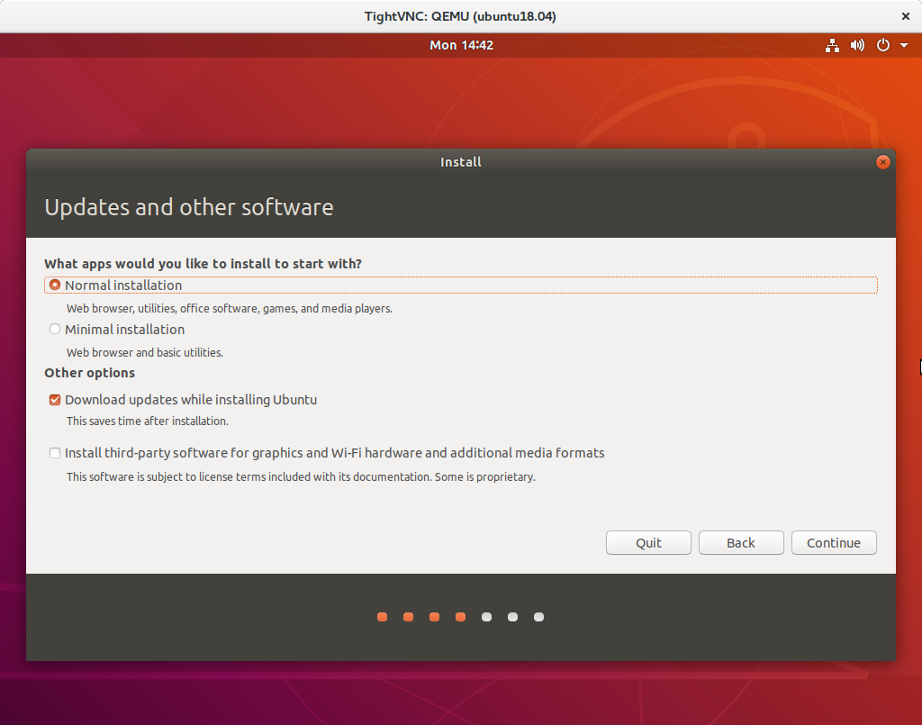The width and height of the screenshot is (922, 725).
Task: Click the license terms description text
Action: coord(301,476)
